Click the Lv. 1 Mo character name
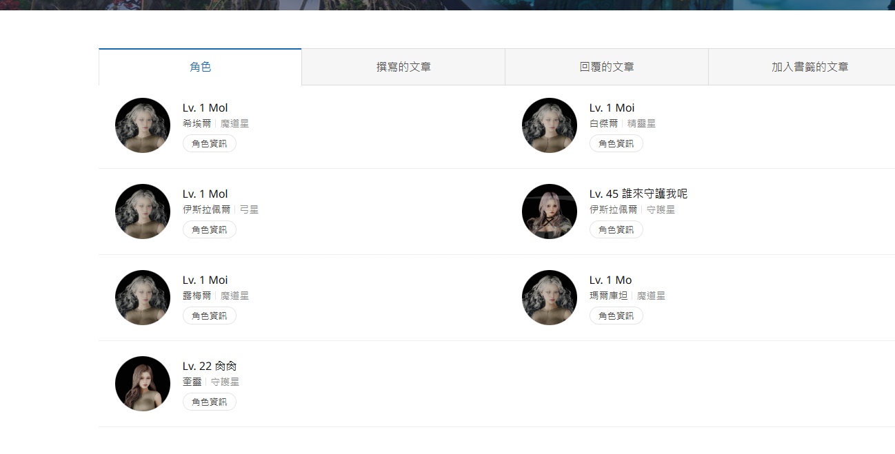 610,280
